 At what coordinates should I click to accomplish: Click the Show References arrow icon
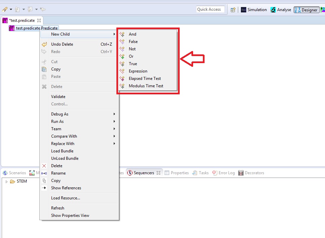point(44,188)
